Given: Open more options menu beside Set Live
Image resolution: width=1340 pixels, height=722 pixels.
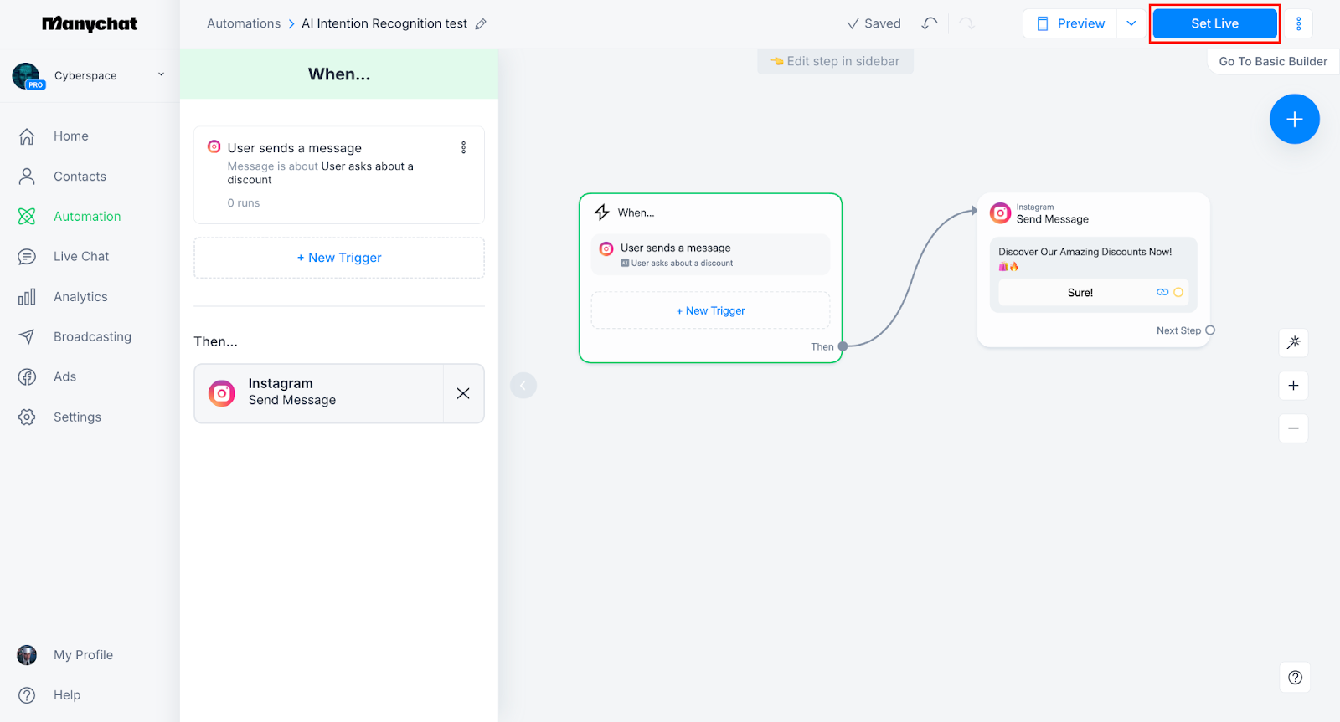Looking at the screenshot, I should coord(1298,24).
